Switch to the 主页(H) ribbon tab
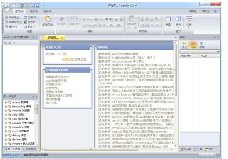Viewport: 228px width, 159px height. [19, 11]
